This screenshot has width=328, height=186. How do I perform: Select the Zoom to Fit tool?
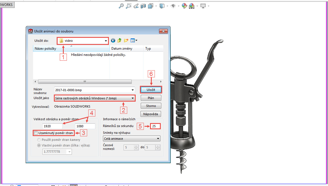click(x=121, y=6)
